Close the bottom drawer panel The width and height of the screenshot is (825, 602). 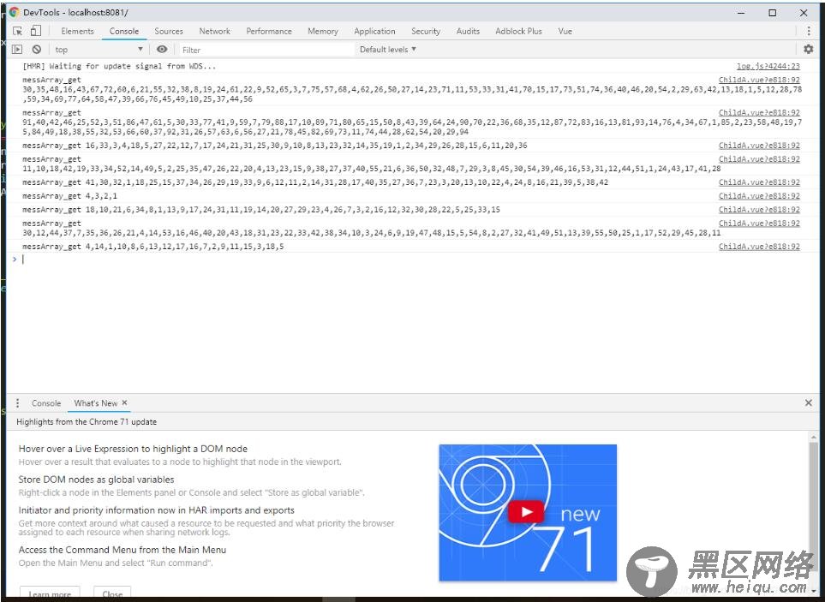click(x=808, y=402)
